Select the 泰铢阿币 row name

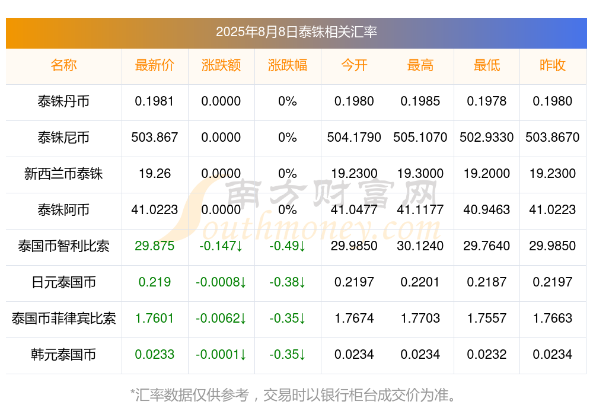63,209
